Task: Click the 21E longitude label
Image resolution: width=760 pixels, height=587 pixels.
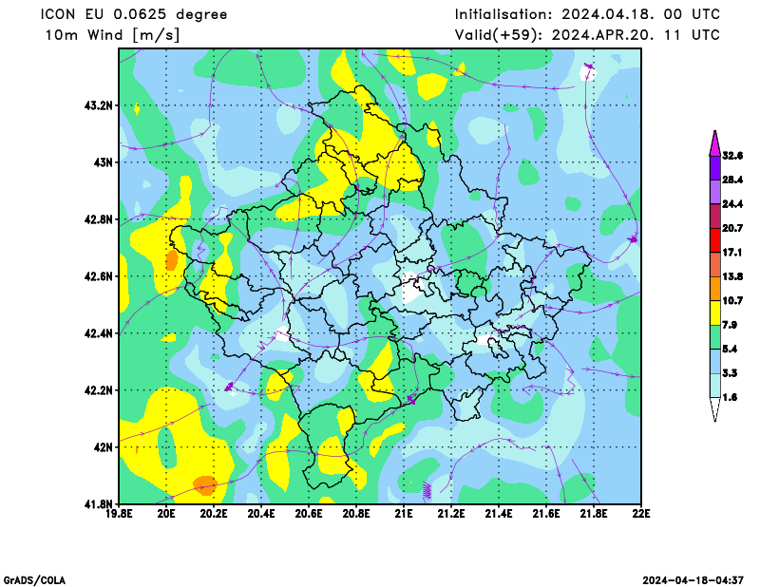Action: pos(404,513)
